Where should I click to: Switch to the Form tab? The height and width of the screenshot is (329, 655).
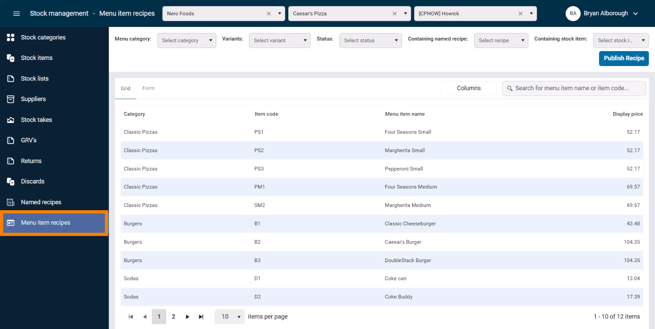pyautogui.click(x=148, y=88)
